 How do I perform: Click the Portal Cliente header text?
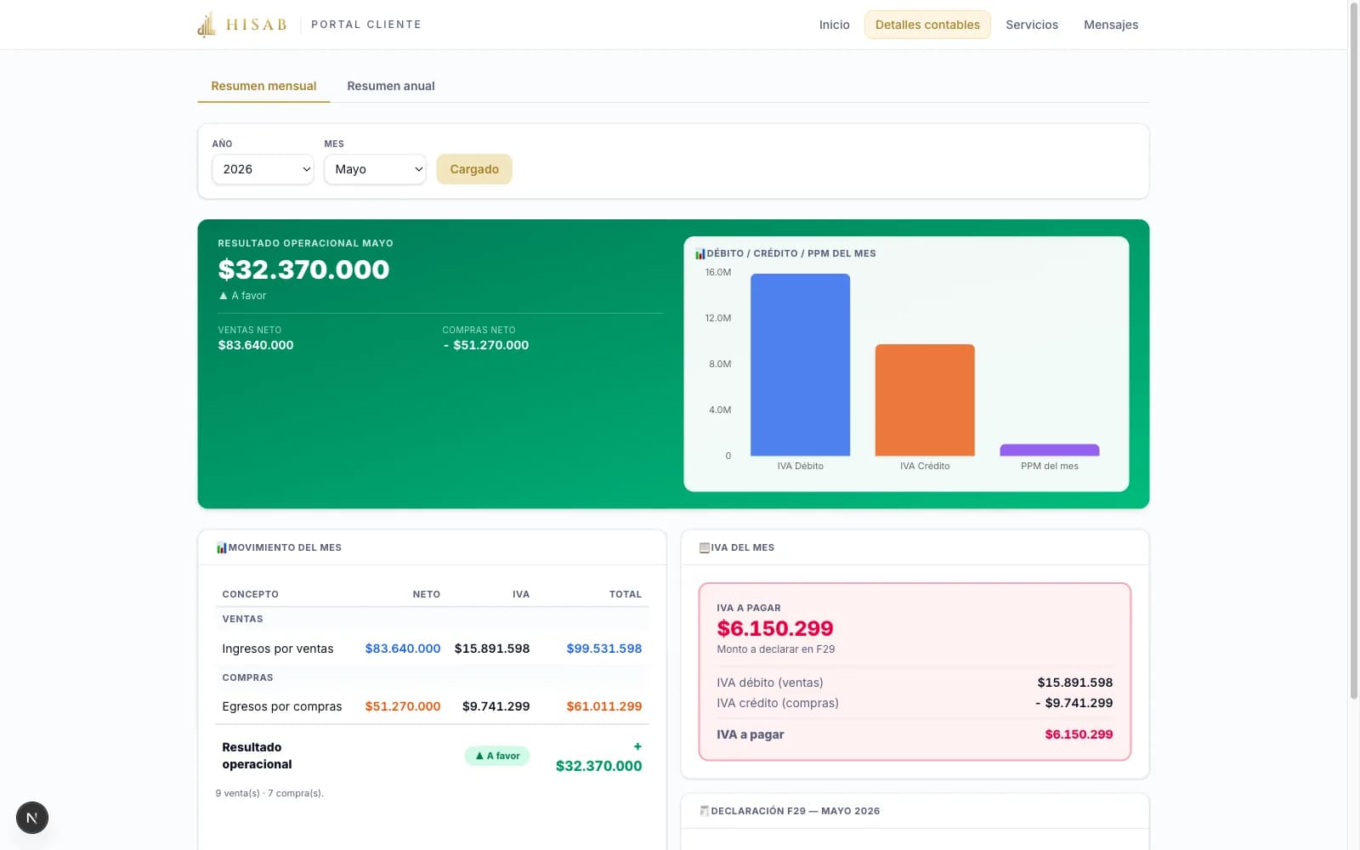click(x=366, y=25)
